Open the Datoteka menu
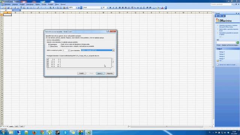This screenshot has height=135, width=240. click(7, 4)
